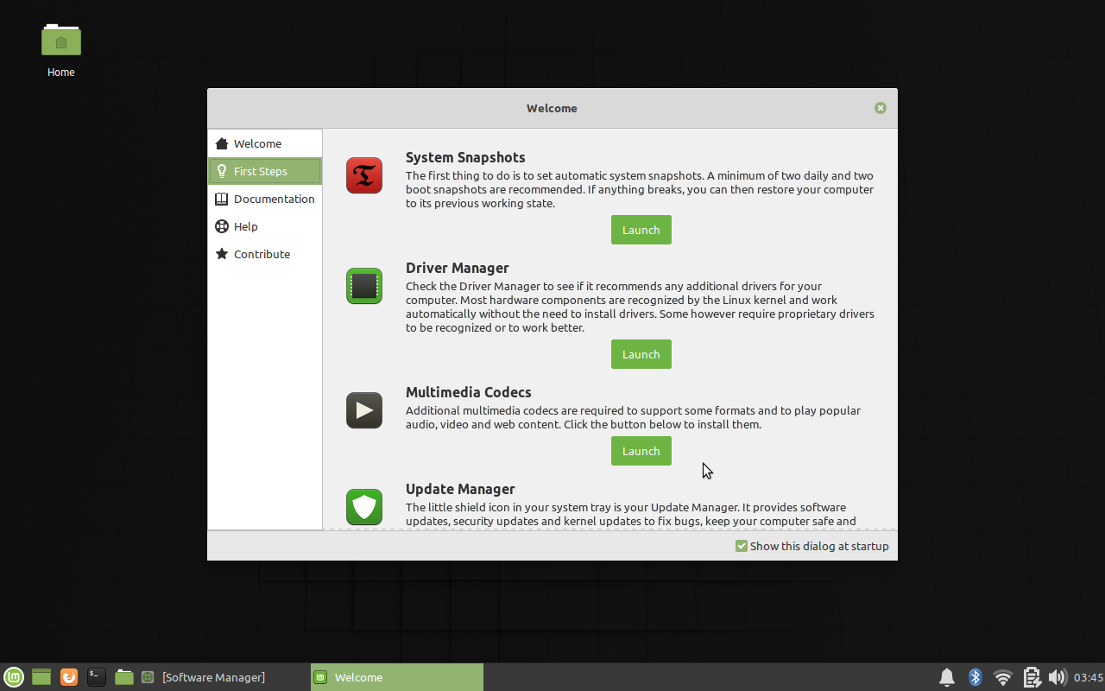Click the Contribute star icon
The height and width of the screenshot is (691, 1105).
click(x=222, y=254)
